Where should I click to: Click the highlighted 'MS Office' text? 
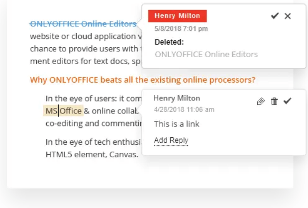coord(64,111)
